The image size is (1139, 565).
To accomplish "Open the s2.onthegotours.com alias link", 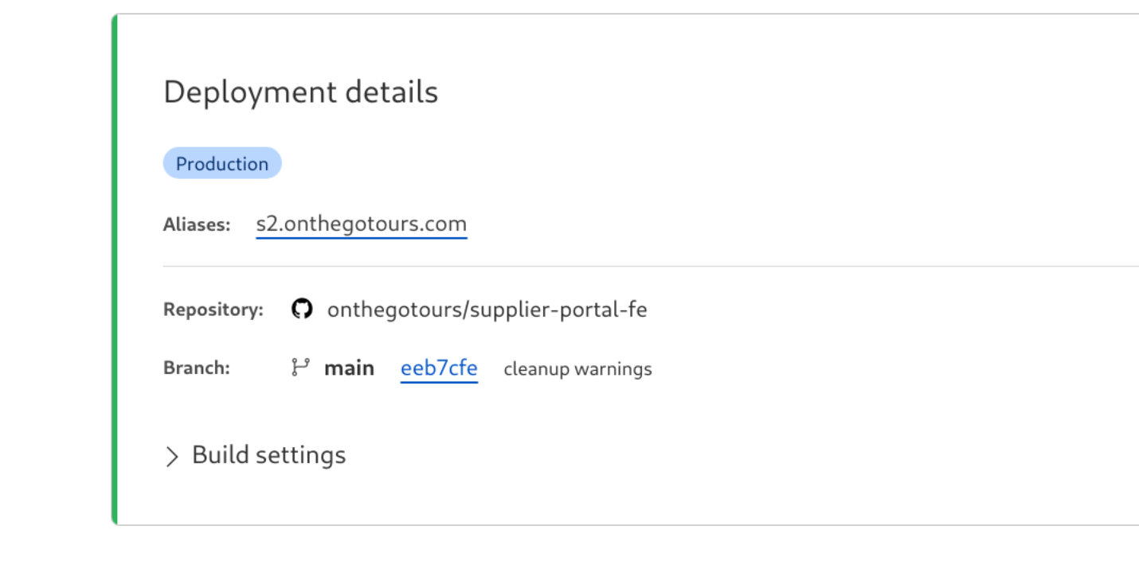I will point(361,224).
